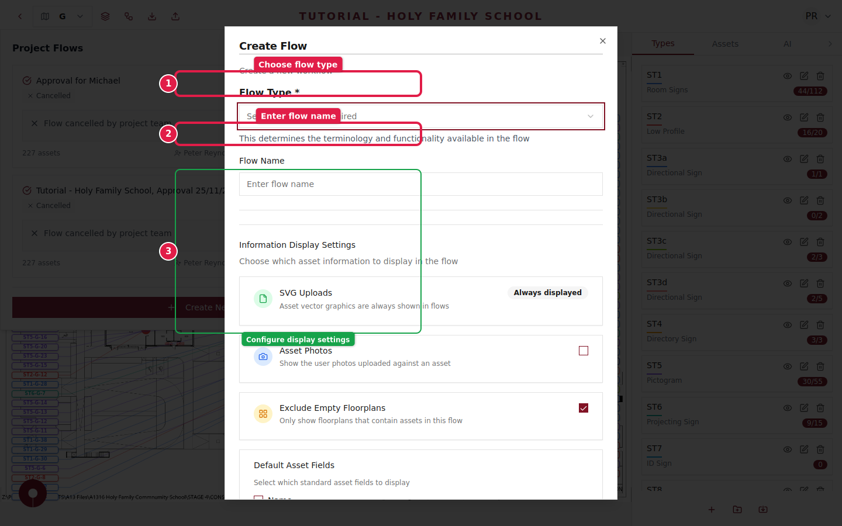The width and height of the screenshot is (842, 526).
Task: Open the PR user menu
Action: coord(818,16)
